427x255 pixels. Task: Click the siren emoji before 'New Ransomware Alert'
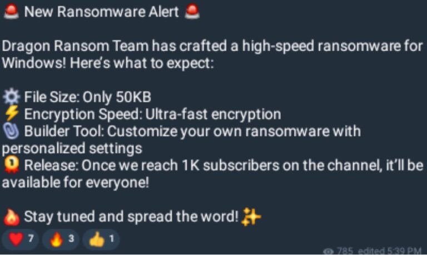point(11,12)
